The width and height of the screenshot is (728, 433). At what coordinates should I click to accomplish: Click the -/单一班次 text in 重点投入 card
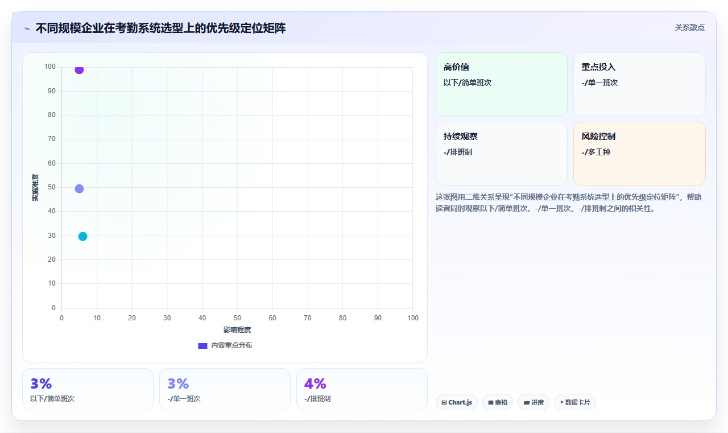[x=599, y=83]
